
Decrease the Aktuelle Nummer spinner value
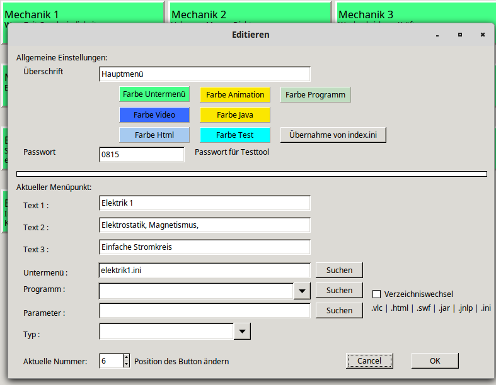tap(126, 364)
